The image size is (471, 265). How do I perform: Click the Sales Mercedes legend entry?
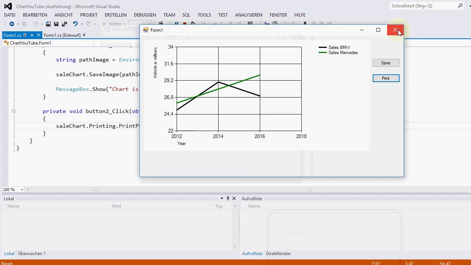coord(338,53)
